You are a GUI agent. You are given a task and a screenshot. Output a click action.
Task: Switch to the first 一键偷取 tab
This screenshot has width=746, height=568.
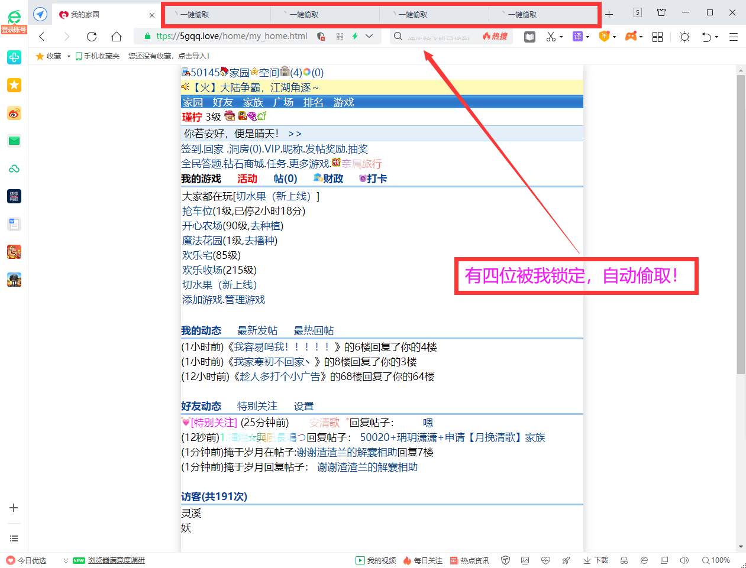point(217,15)
